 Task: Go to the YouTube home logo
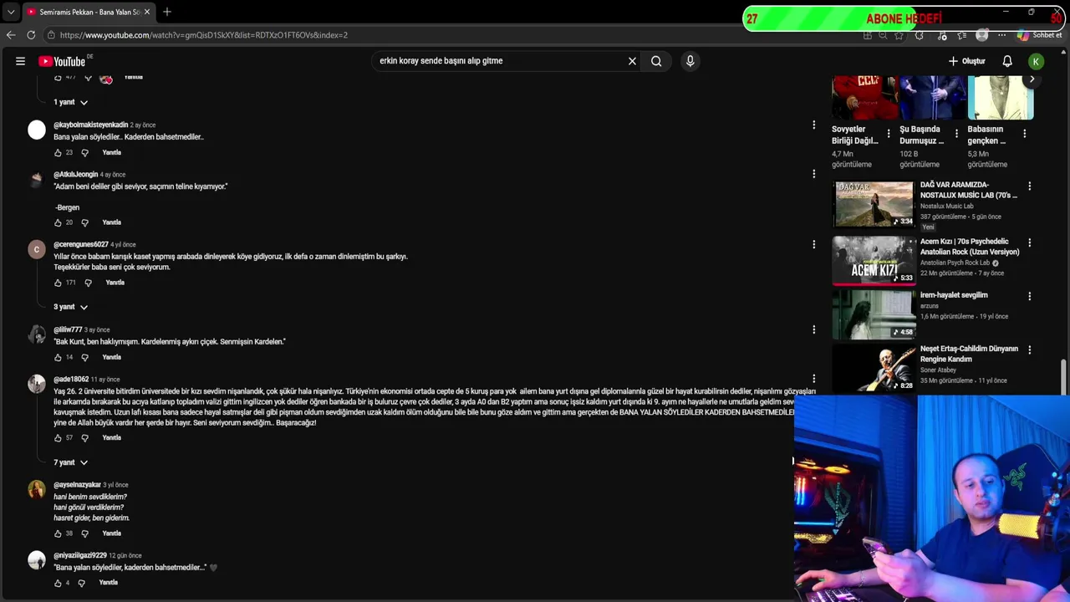(63, 61)
